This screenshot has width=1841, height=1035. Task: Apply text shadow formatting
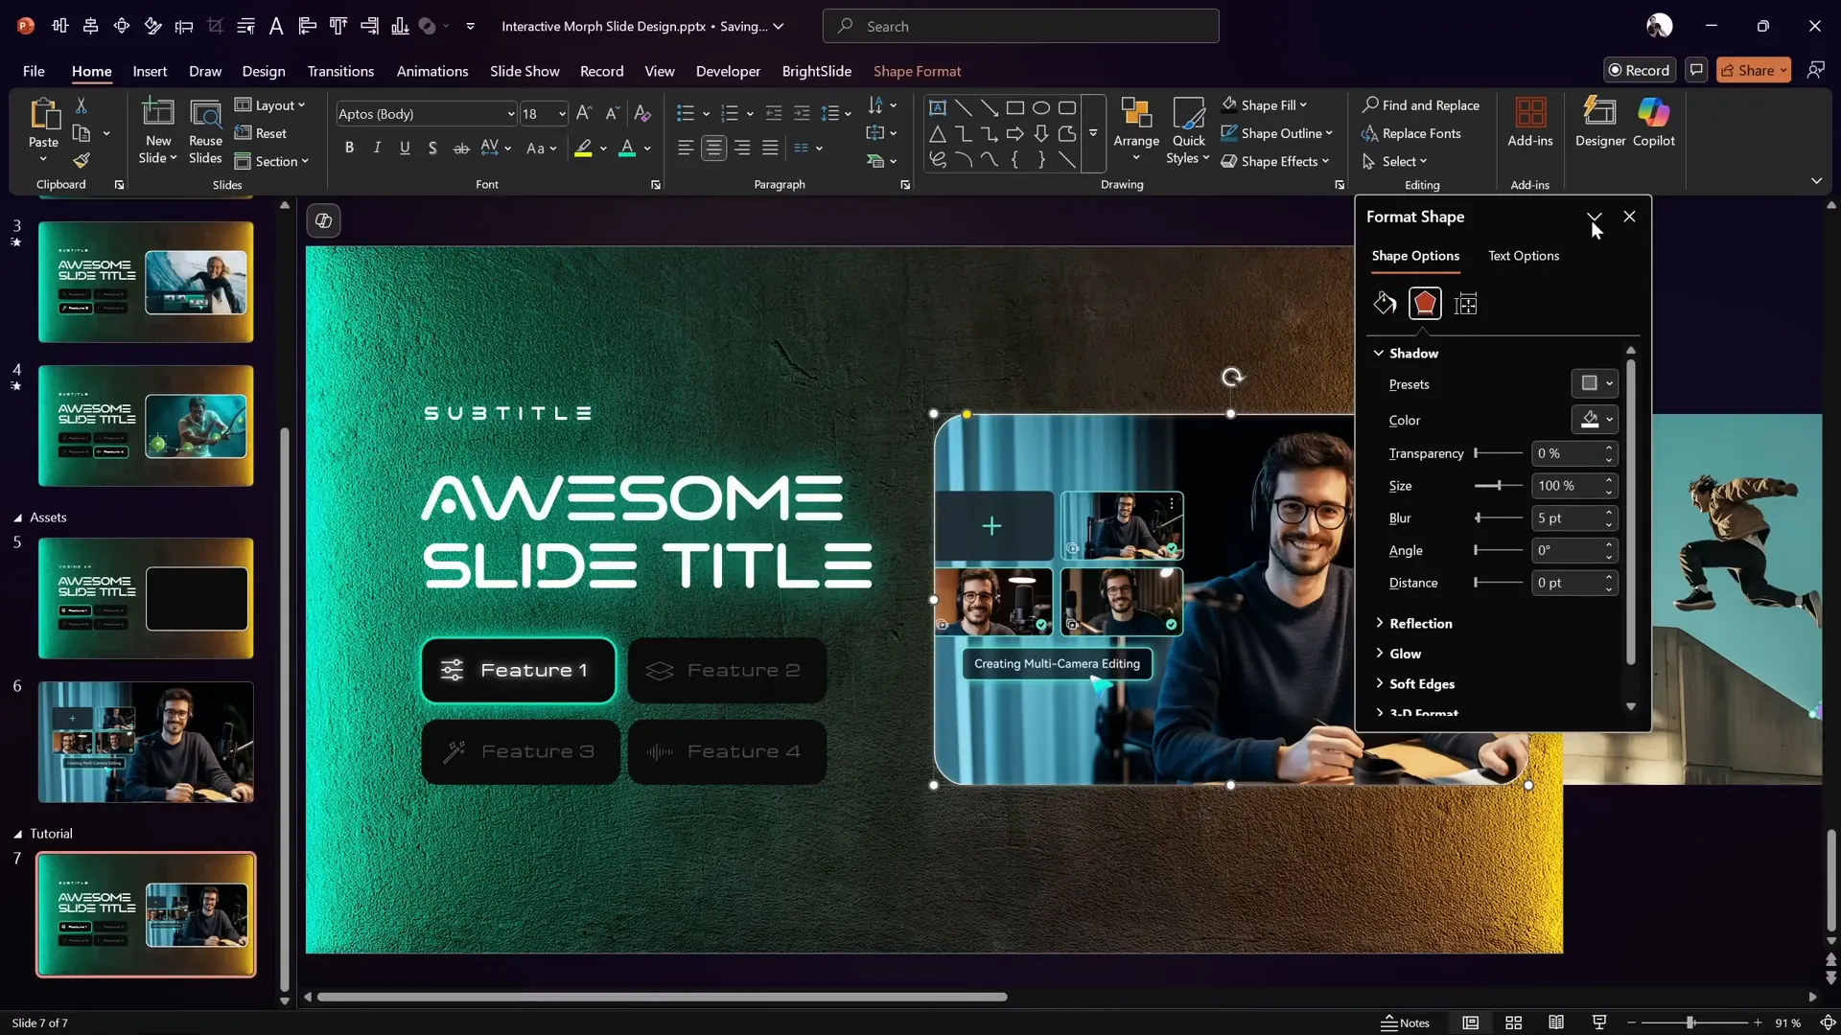point(432,148)
